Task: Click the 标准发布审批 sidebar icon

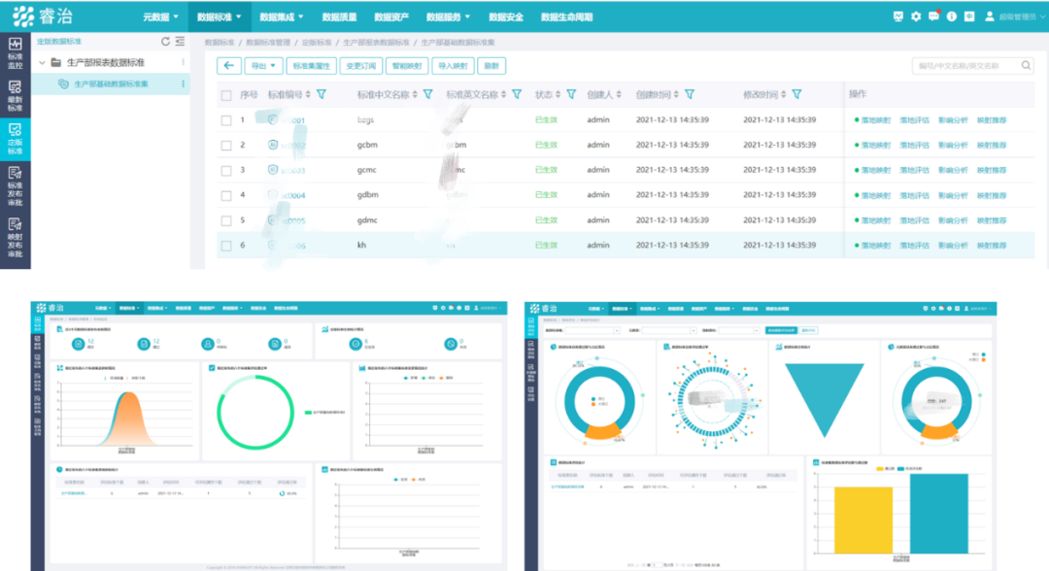Action: tap(16, 179)
